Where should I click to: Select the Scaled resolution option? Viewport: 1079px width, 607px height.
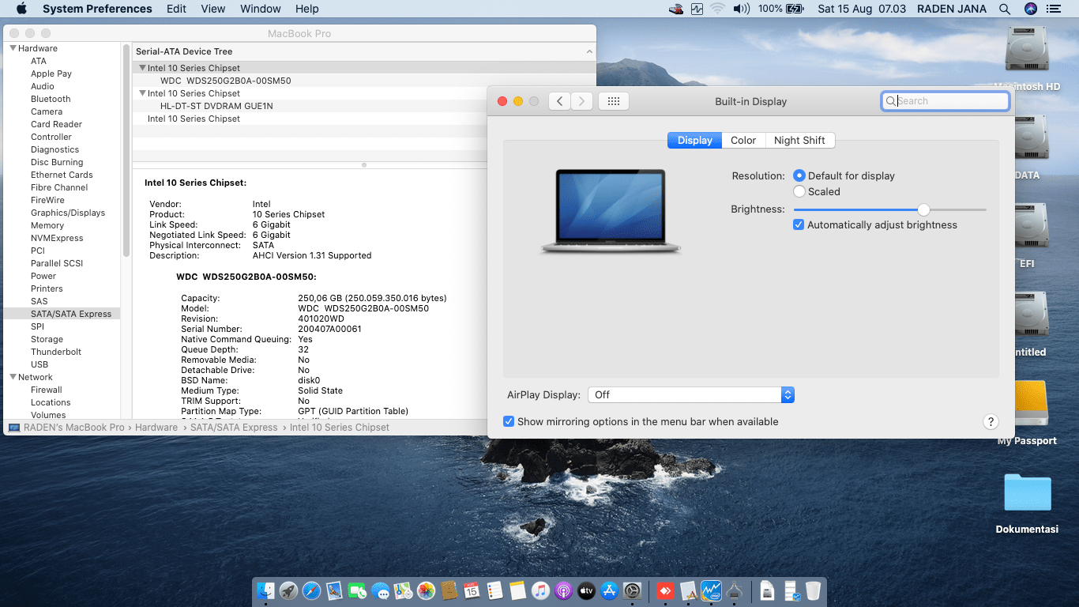click(799, 191)
